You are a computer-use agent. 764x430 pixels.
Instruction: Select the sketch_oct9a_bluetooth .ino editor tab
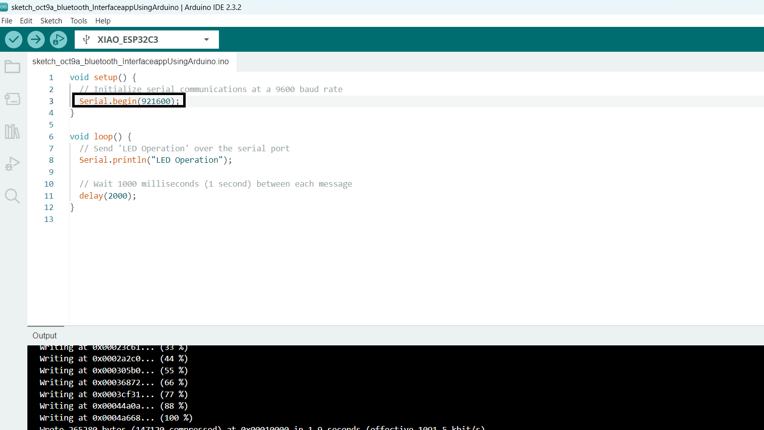click(131, 62)
